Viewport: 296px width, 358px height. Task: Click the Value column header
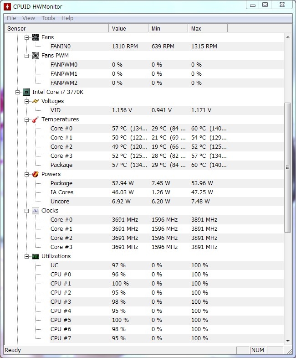(x=128, y=29)
